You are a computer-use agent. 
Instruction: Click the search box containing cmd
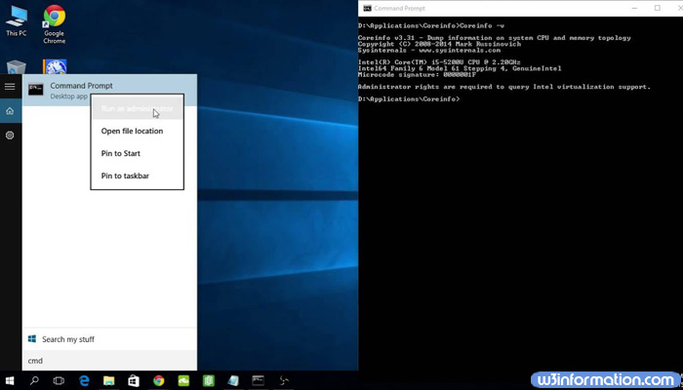(x=109, y=361)
